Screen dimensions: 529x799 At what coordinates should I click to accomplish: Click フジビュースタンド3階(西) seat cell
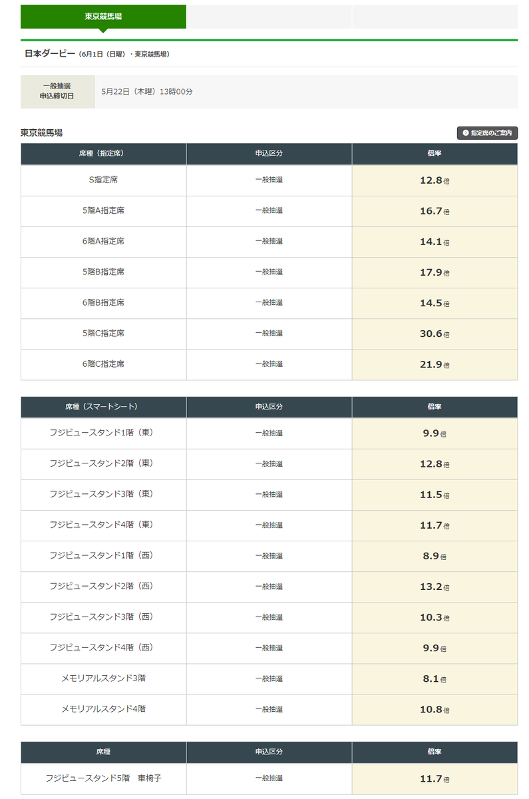pos(103,617)
